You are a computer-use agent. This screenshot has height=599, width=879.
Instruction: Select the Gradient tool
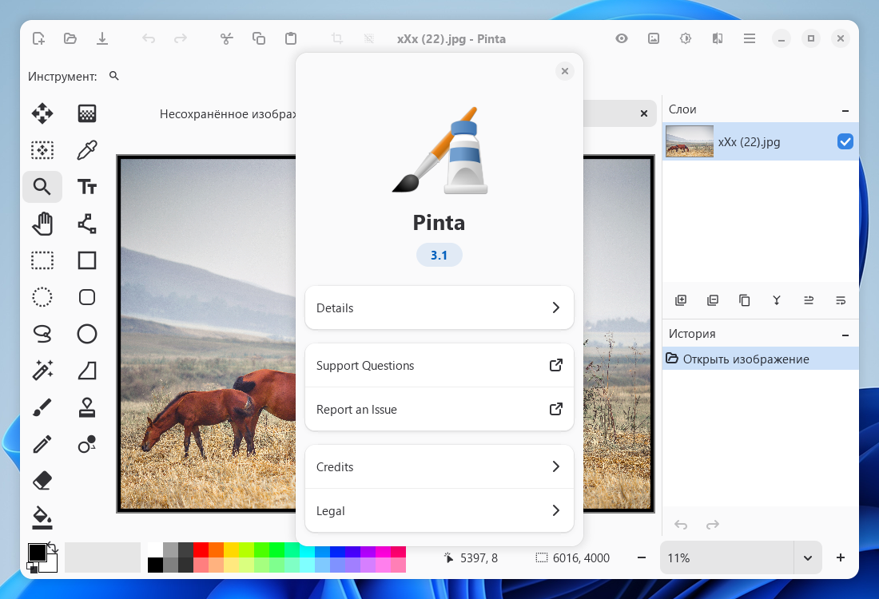tap(87, 113)
